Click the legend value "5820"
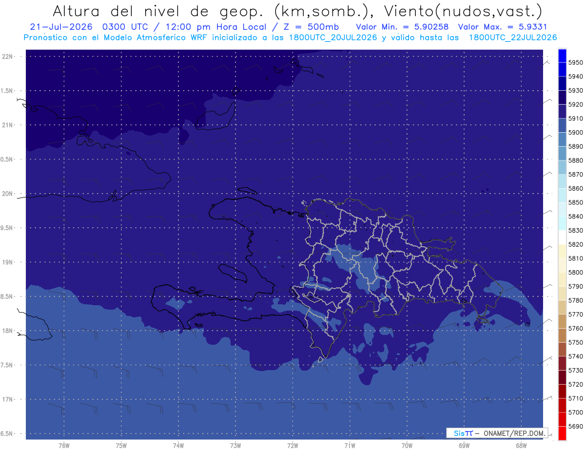This screenshot has width=585, height=452. (x=576, y=244)
